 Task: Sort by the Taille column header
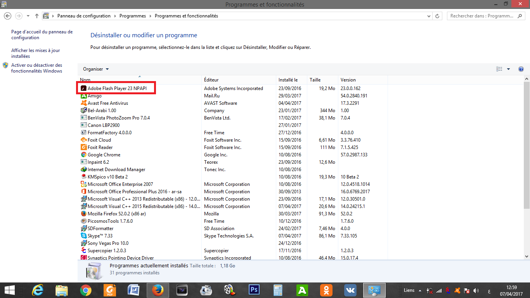point(323,80)
